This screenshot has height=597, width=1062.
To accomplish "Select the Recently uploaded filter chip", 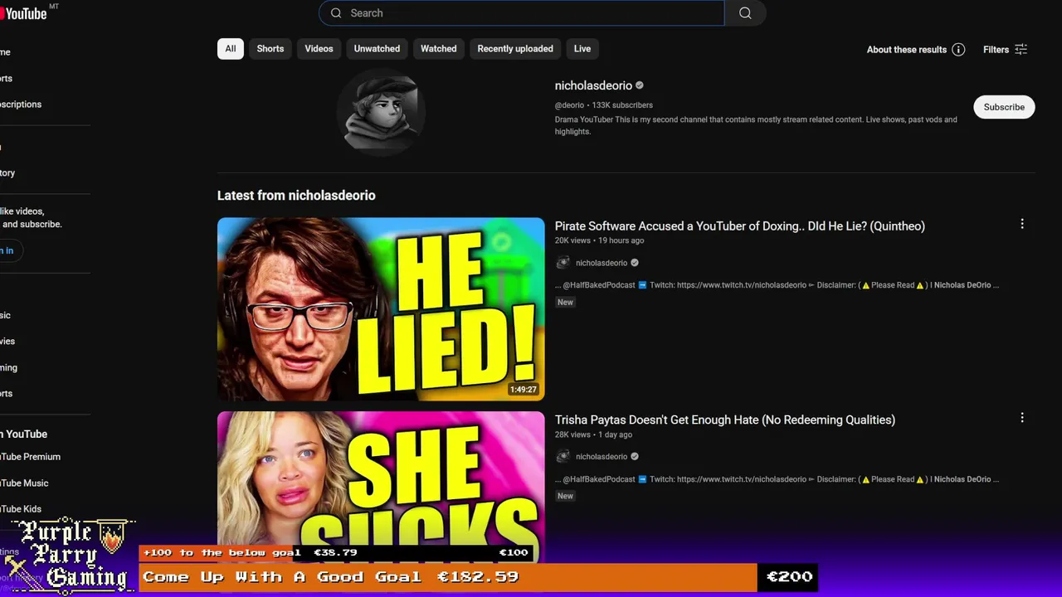I will click(515, 49).
